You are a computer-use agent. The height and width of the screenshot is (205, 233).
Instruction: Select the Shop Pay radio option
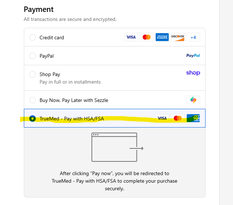coord(33,74)
